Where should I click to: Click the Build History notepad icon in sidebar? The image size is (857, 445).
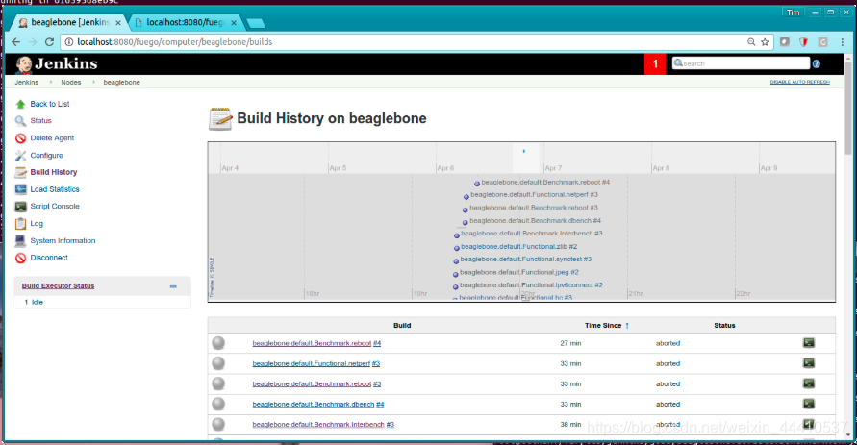20,173
